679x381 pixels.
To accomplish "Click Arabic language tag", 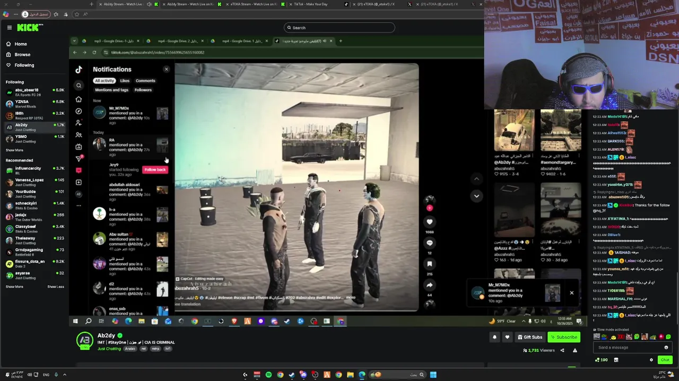I will click(x=130, y=349).
